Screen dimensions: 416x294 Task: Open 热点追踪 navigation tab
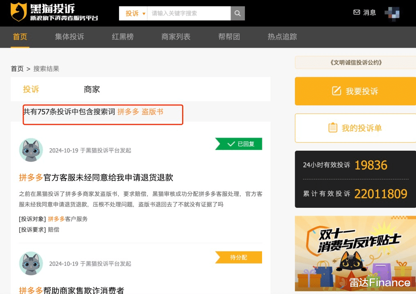282,37
